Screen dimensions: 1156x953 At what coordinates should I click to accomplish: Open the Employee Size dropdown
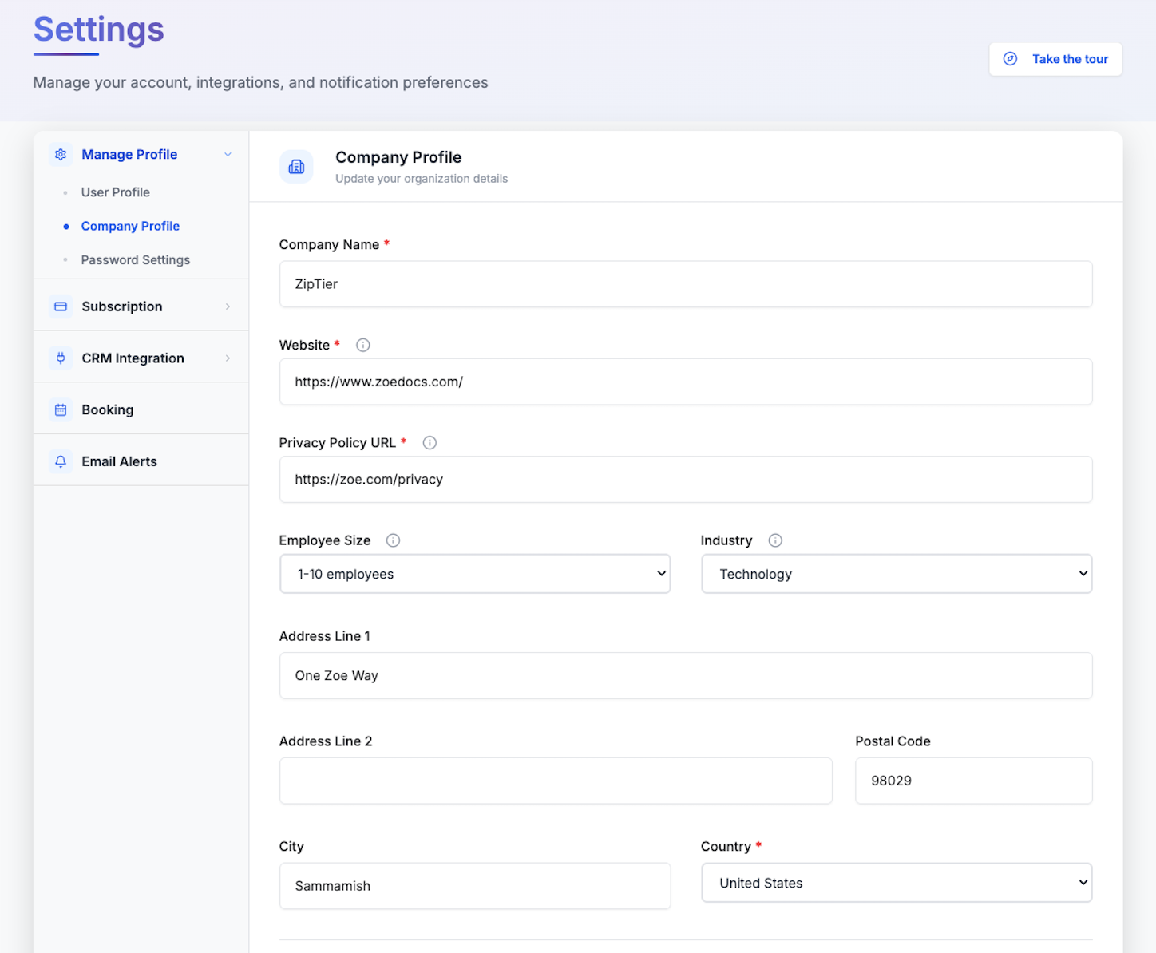click(x=475, y=574)
